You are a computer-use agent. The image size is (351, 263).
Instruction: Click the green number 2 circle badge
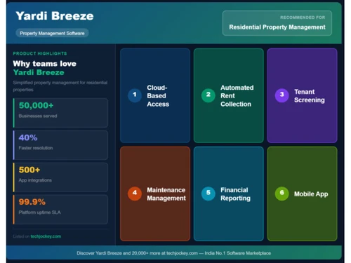pyautogui.click(x=208, y=95)
